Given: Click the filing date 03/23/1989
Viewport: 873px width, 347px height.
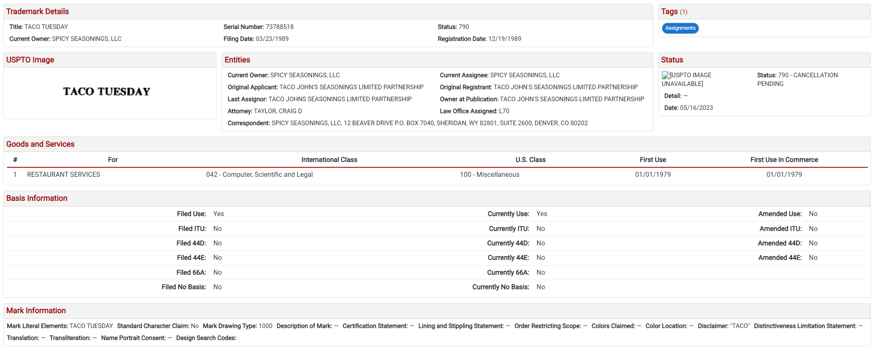Looking at the screenshot, I should (x=272, y=39).
